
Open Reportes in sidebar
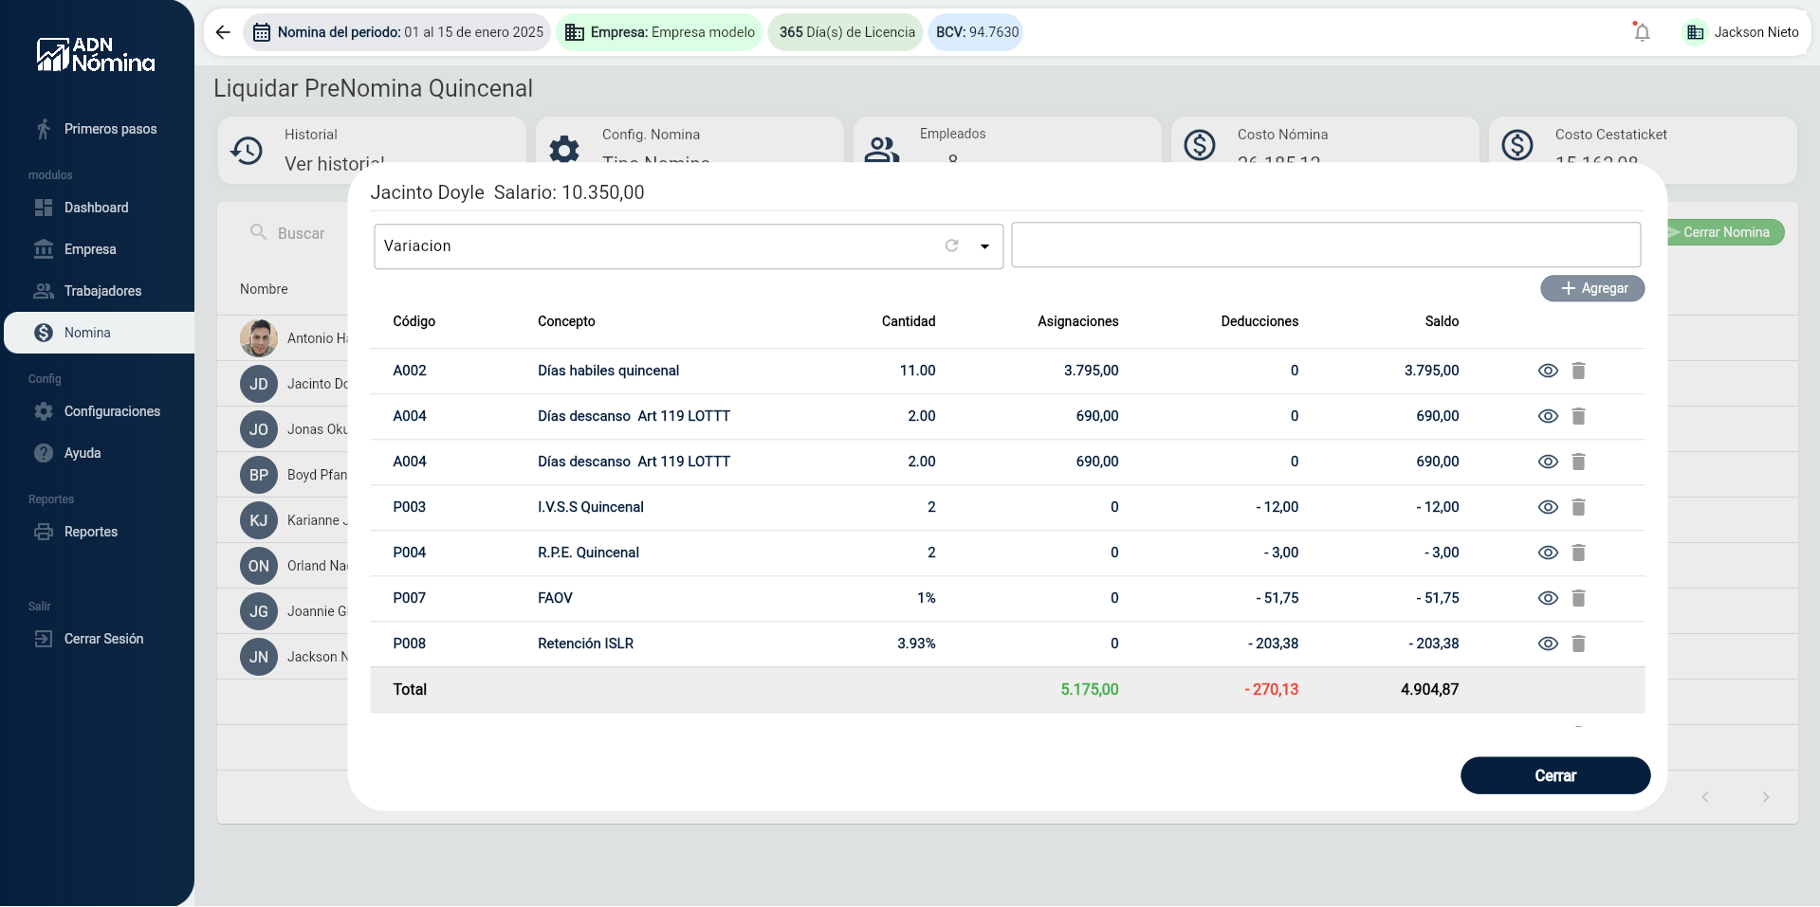pos(97,532)
